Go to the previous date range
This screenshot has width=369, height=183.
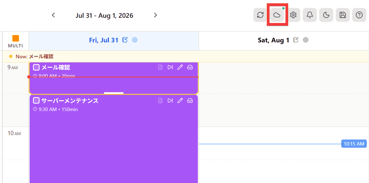coord(54,15)
